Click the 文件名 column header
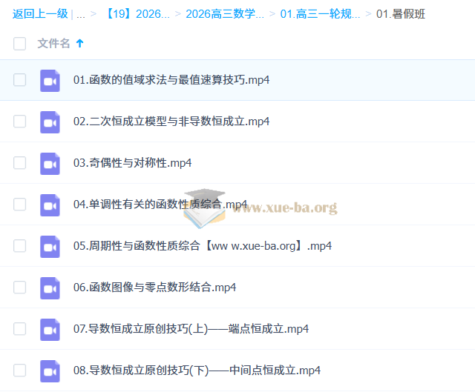Screen dimensions: 475x392 coord(53,44)
